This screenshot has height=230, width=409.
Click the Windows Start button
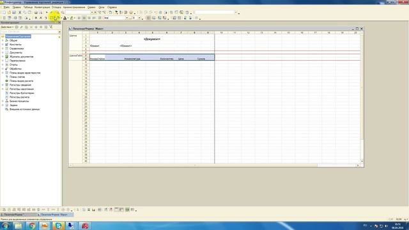(x=5, y=226)
